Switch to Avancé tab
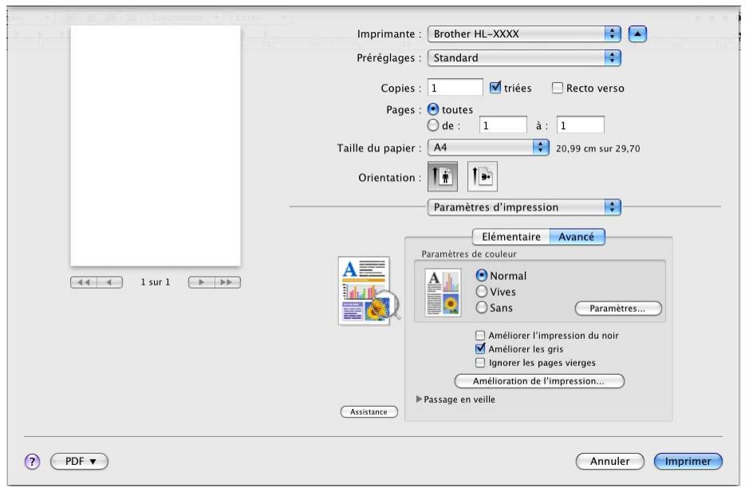745x488 pixels. click(577, 237)
